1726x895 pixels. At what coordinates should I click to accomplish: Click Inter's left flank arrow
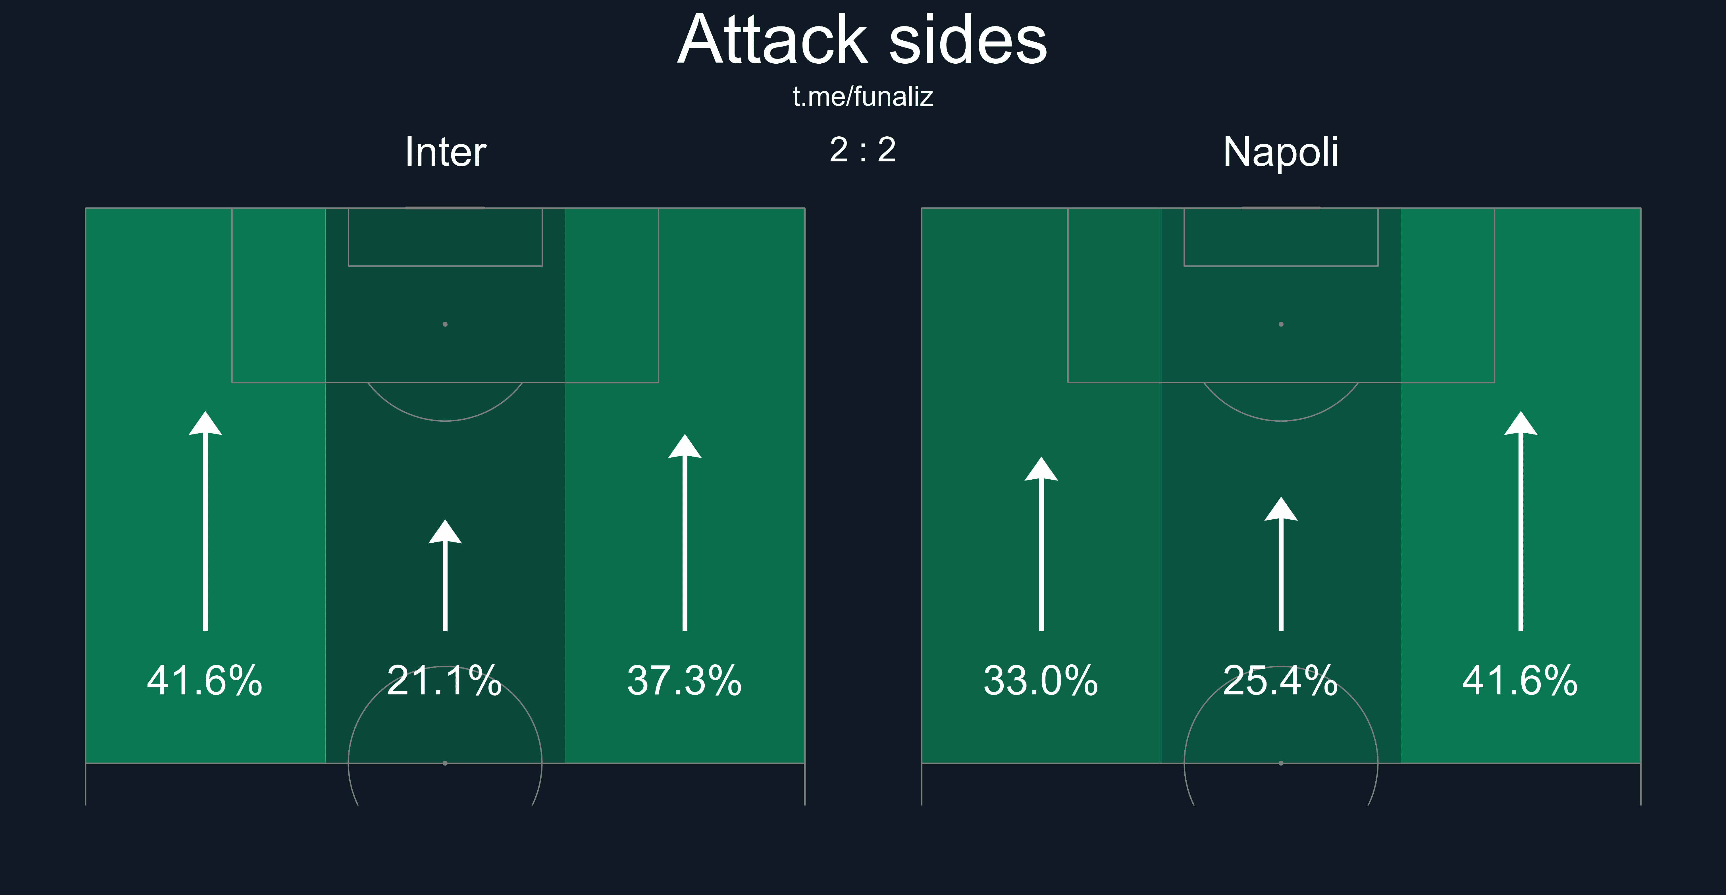[205, 523]
